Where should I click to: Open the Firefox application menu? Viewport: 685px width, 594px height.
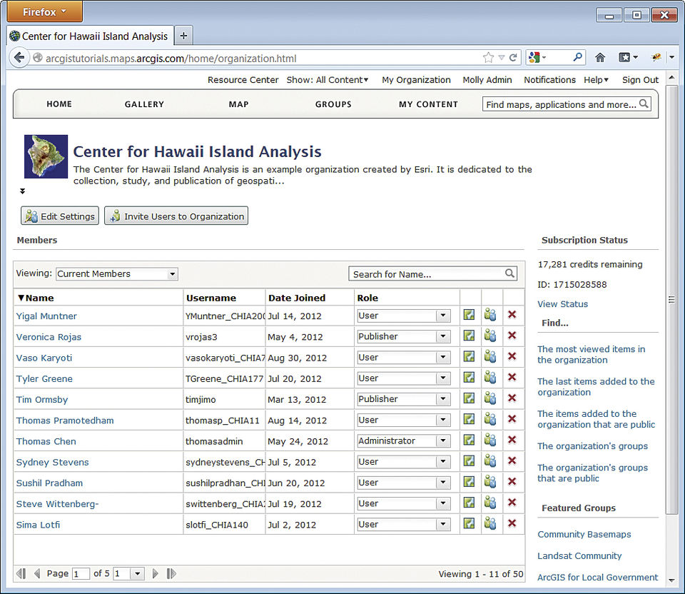44,11
